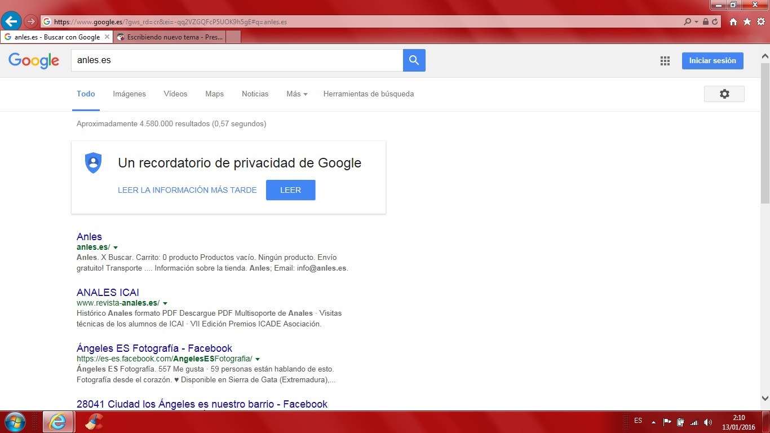The image size is (770, 433).
Task: Click the network signal bars tray icon
Action: click(x=694, y=422)
